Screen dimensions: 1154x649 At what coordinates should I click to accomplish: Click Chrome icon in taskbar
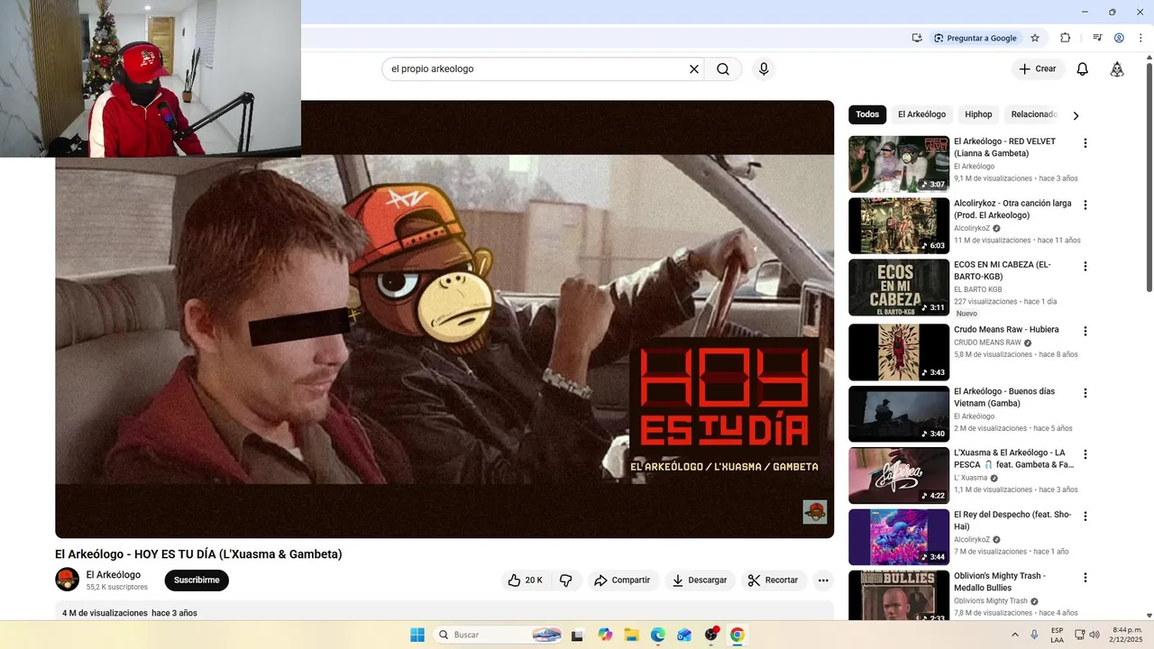737,635
